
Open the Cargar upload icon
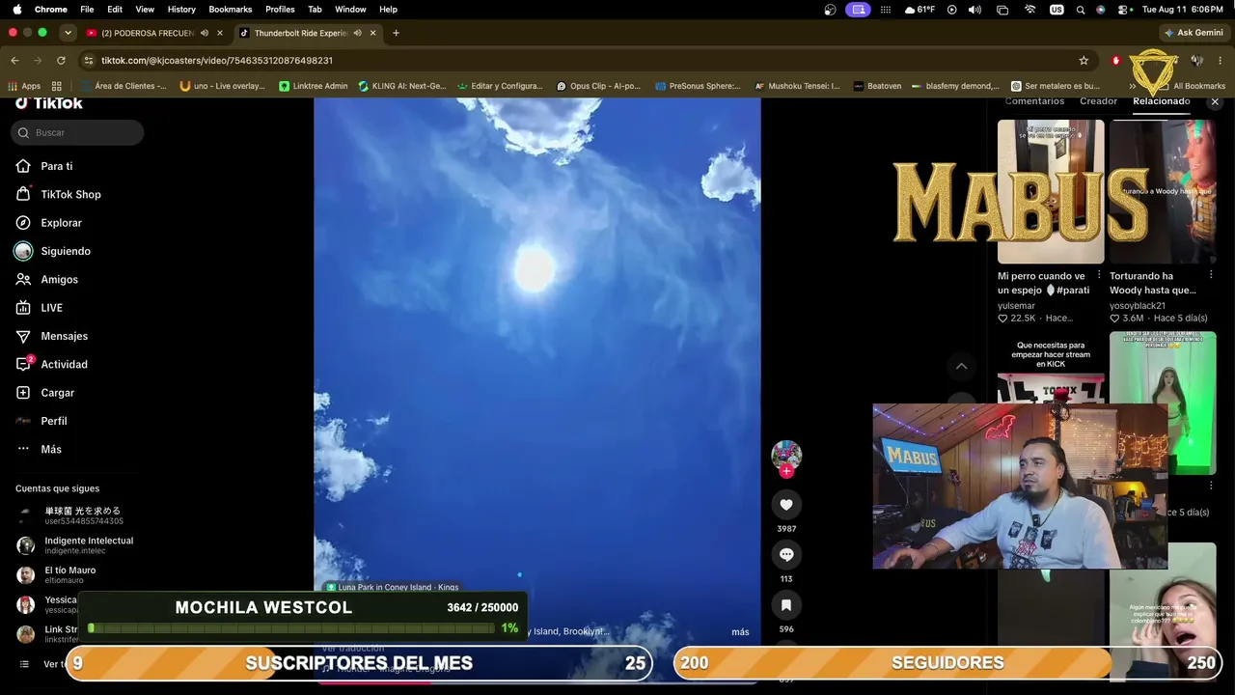[x=23, y=393]
